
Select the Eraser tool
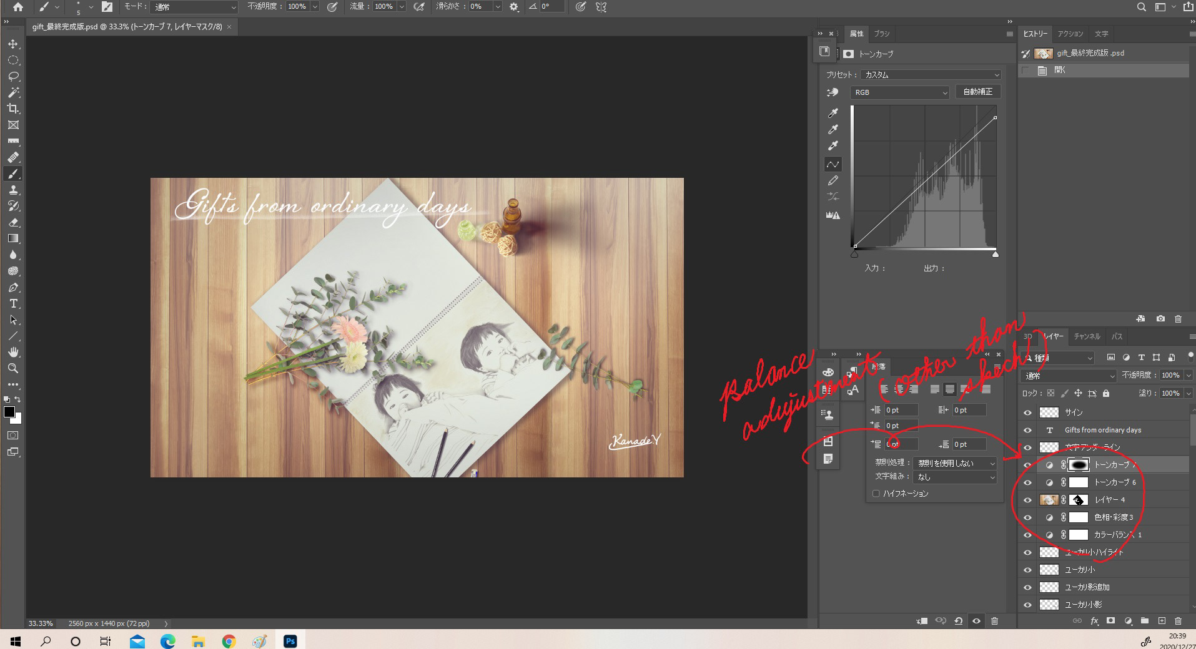tap(13, 223)
